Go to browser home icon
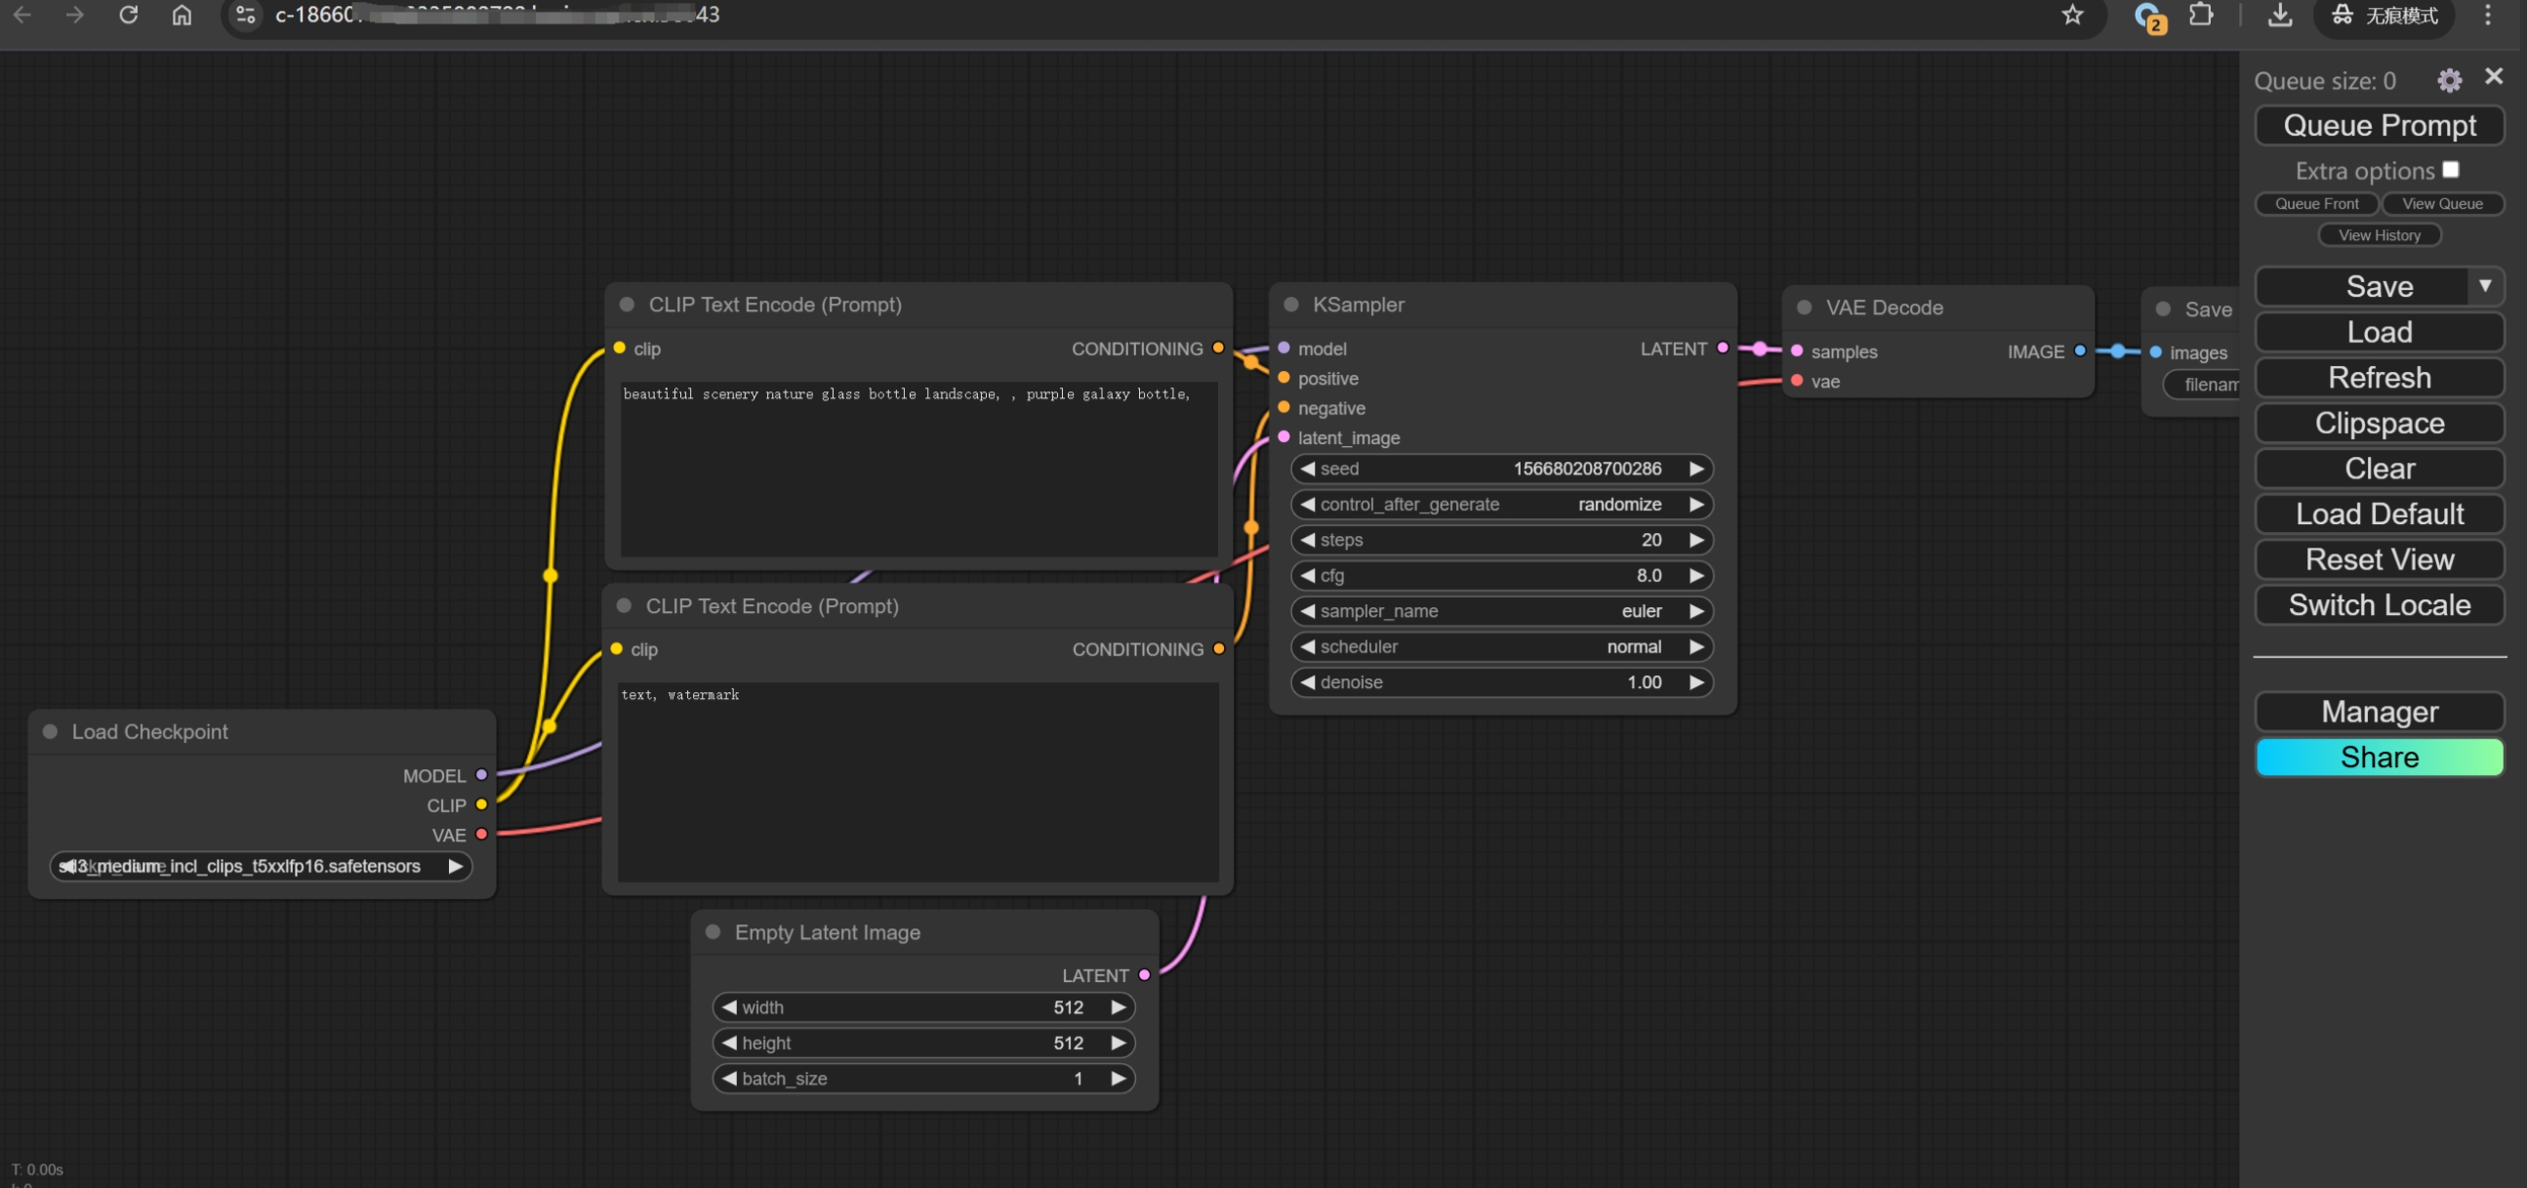Image resolution: width=2527 pixels, height=1188 pixels. [182, 15]
